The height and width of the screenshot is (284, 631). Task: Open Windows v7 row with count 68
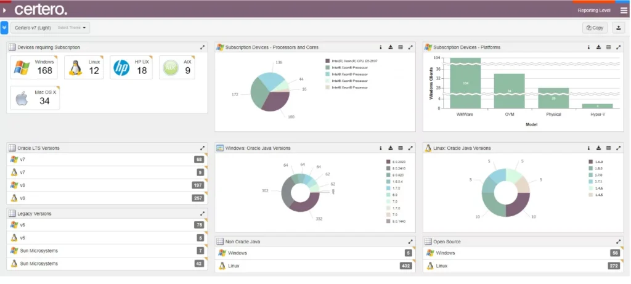107,160
